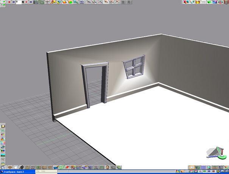Click the frame number field showing 0

click(18, 2)
